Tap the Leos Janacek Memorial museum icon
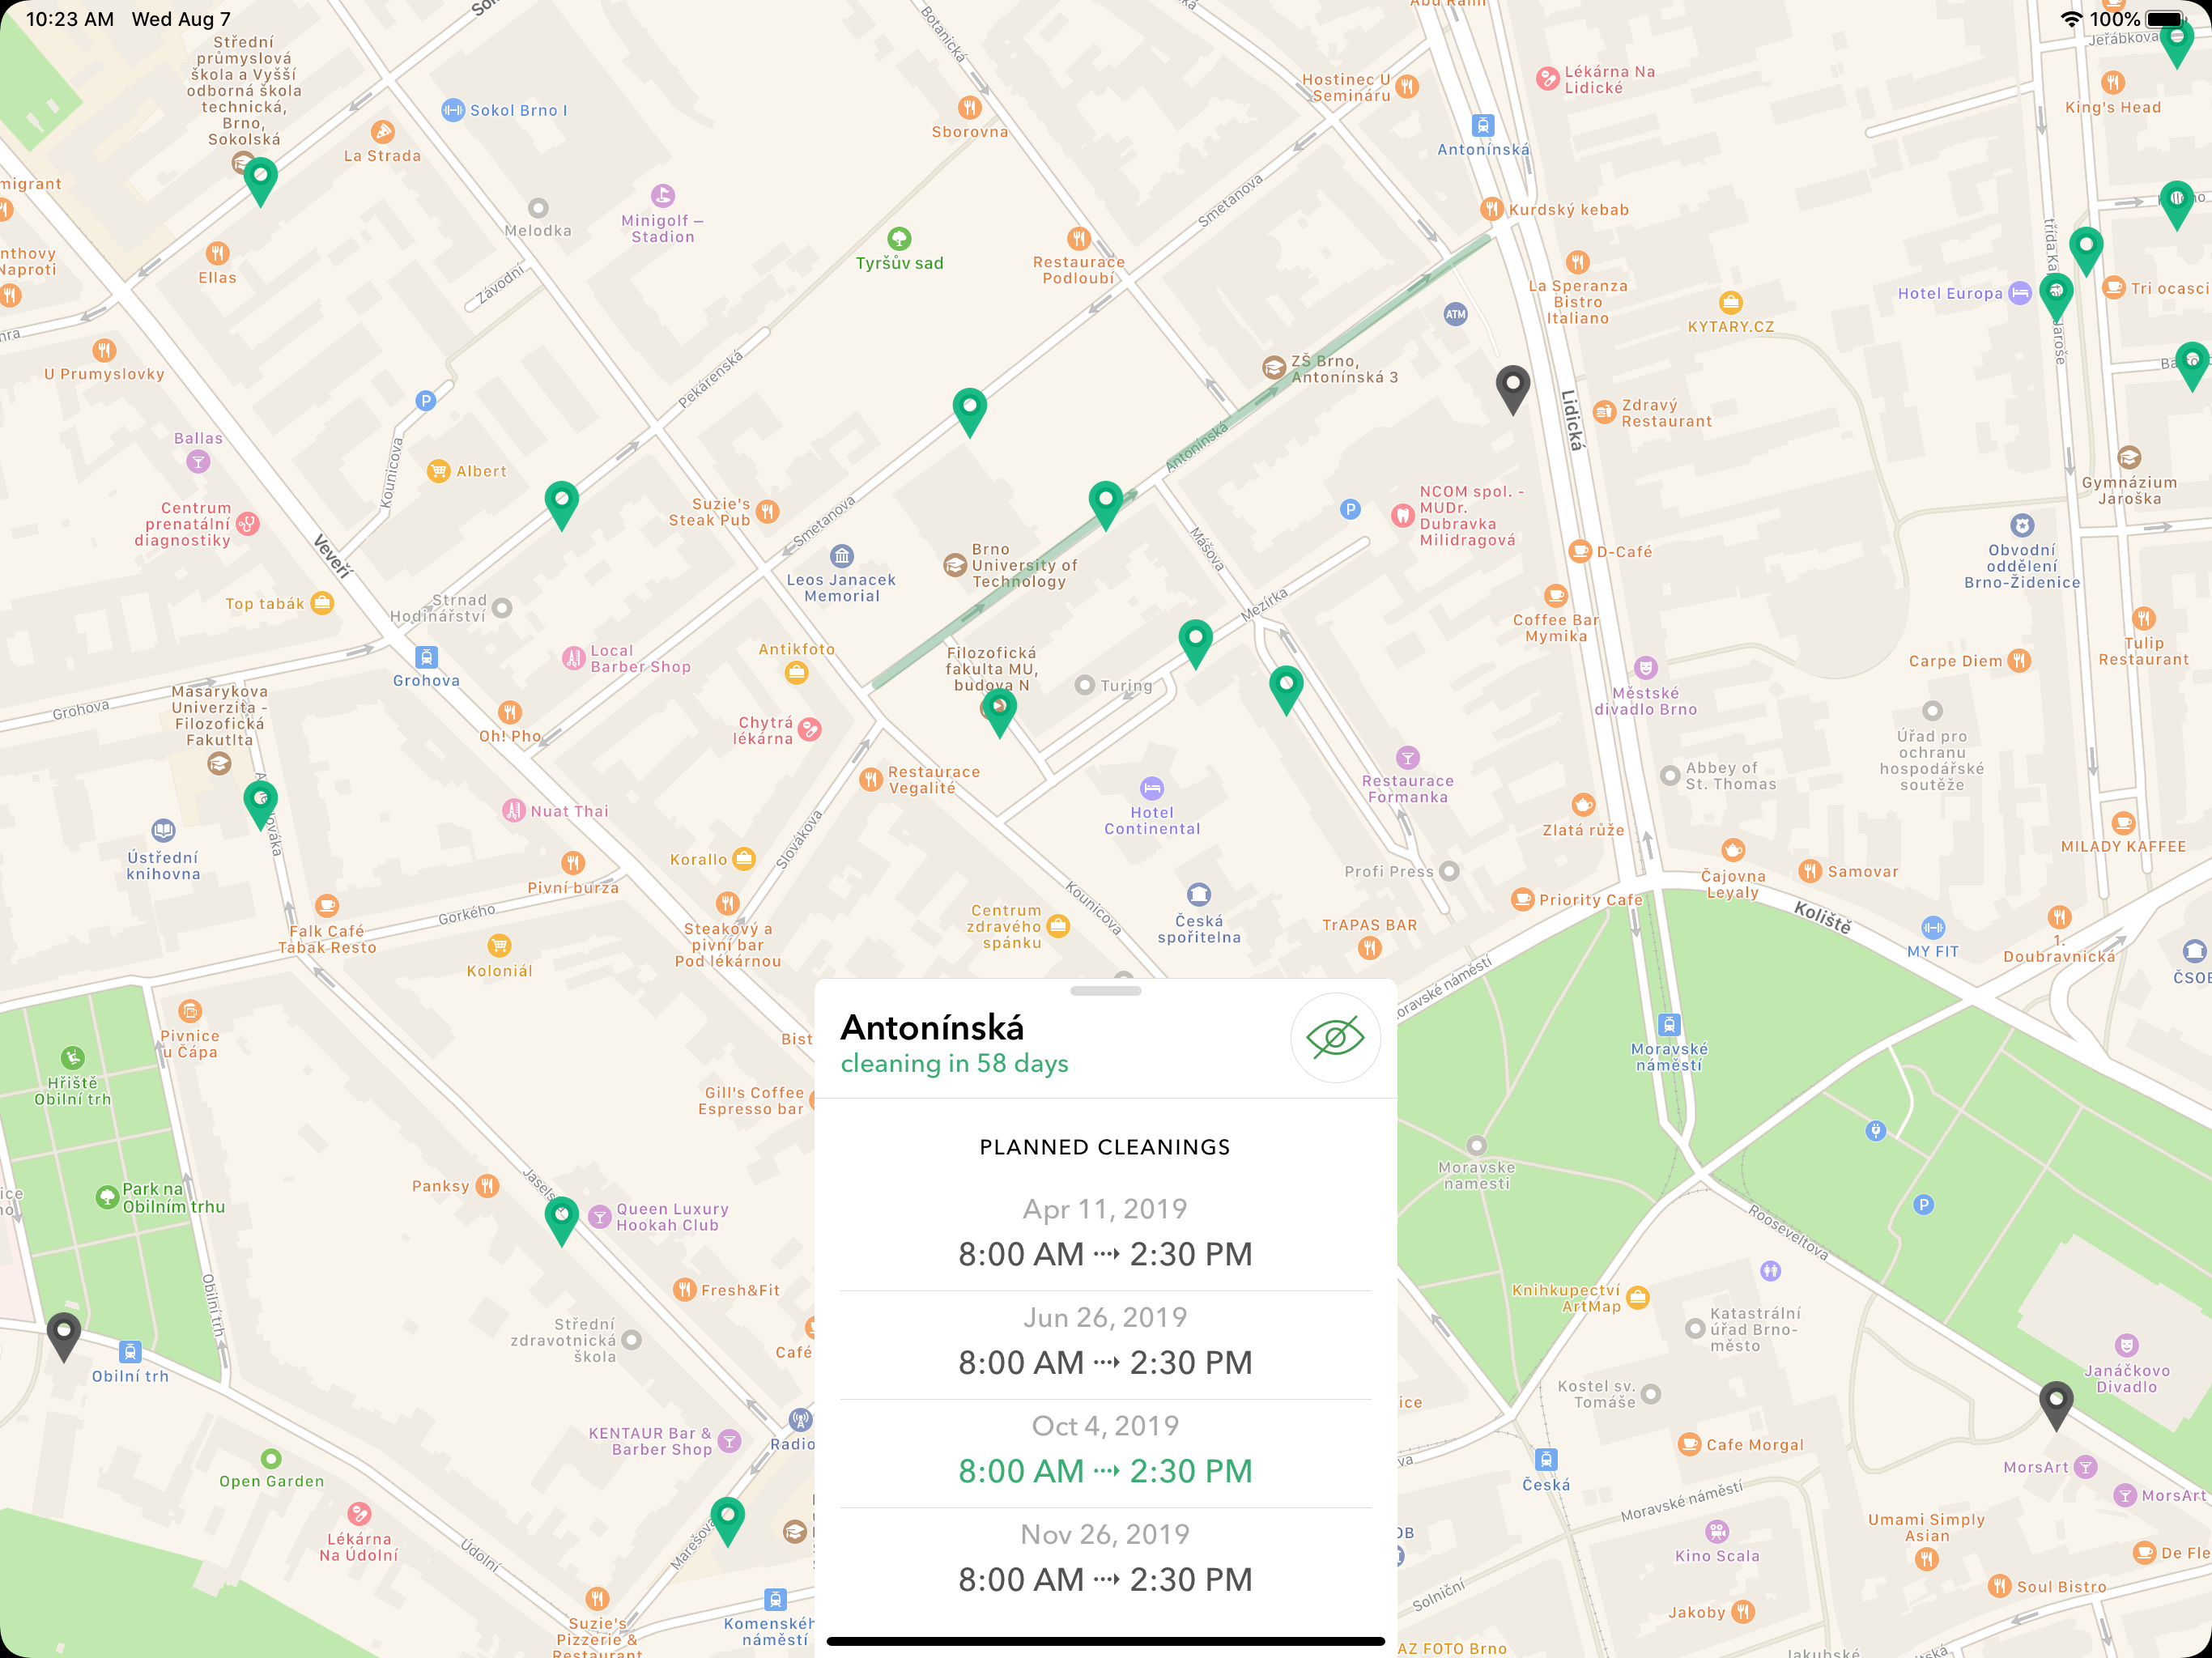 pyautogui.click(x=841, y=555)
